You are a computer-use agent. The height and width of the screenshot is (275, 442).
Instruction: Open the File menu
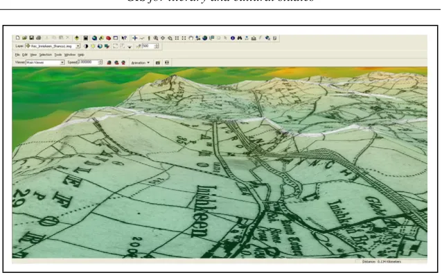(x=17, y=55)
